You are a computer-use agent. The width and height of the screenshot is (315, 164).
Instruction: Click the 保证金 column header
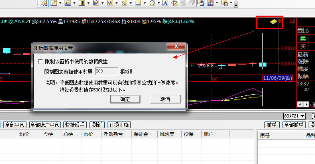[x=141, y=135]
